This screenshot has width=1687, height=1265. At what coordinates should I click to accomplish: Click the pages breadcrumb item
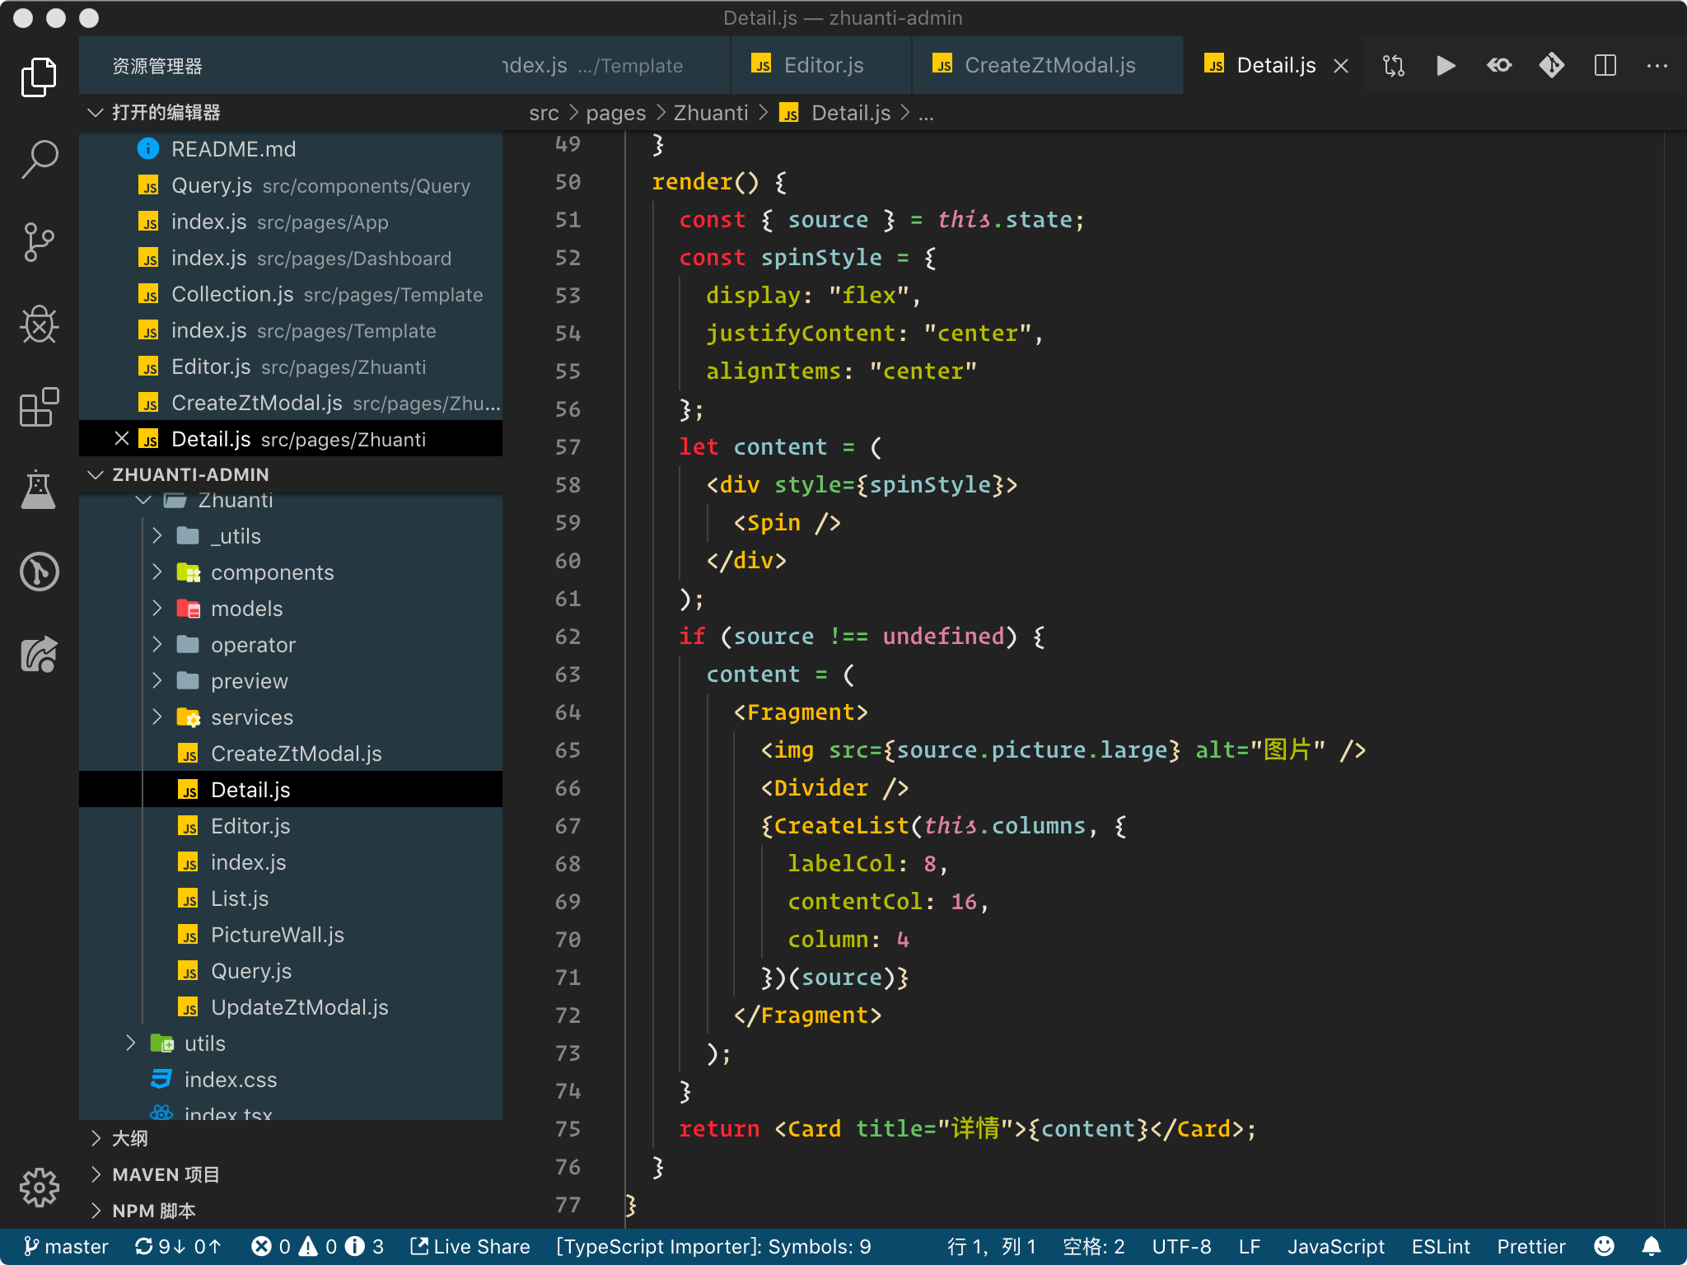615,113
